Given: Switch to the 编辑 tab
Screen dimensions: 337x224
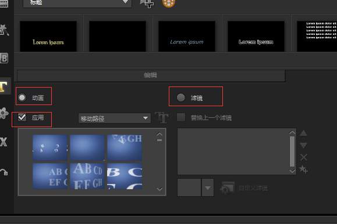Looking at the screenshot, I should (x=151, y=75).
